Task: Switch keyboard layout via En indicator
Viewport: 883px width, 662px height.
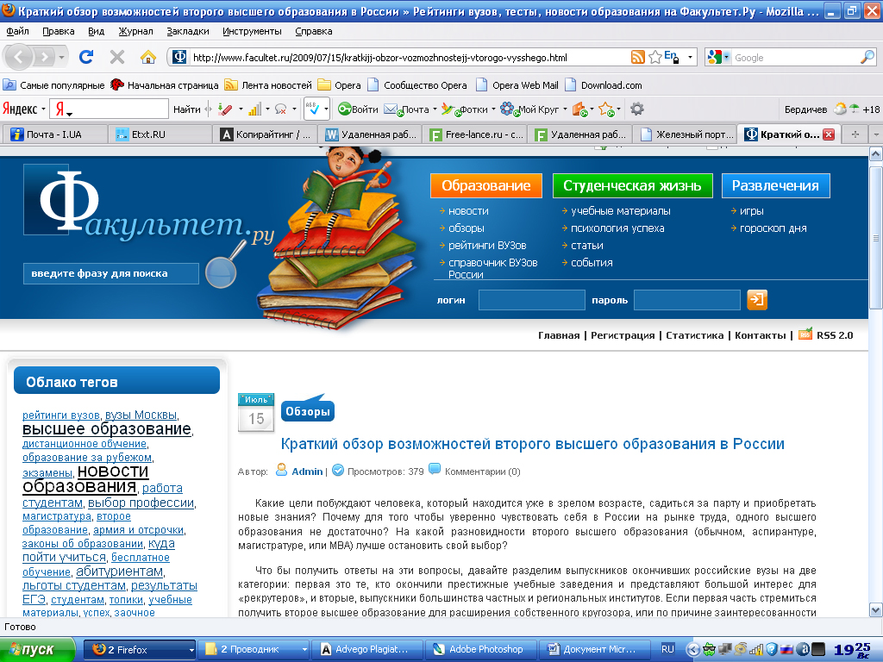Action: coord(672,54)
